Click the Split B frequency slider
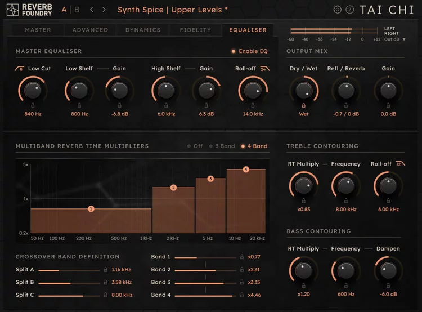The image size is (422, 312). click(x=69, y=283)
